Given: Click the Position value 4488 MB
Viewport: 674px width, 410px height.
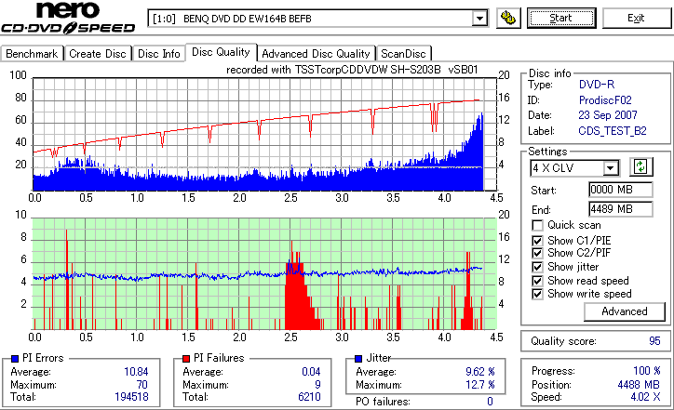Looking at the screenshot, I should point(639,385).
